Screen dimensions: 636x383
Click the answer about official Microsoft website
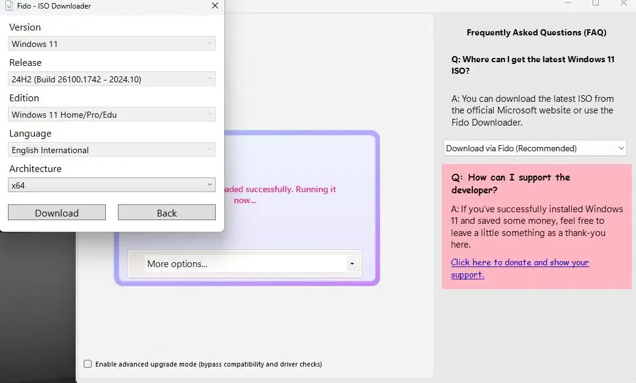pyautogui.click(x=532, y=110)
